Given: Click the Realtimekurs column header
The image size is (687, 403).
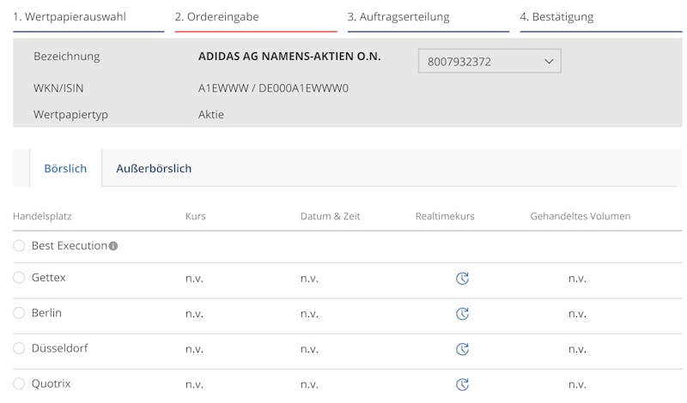Looking at the screenshot, I should coord(445,216).
